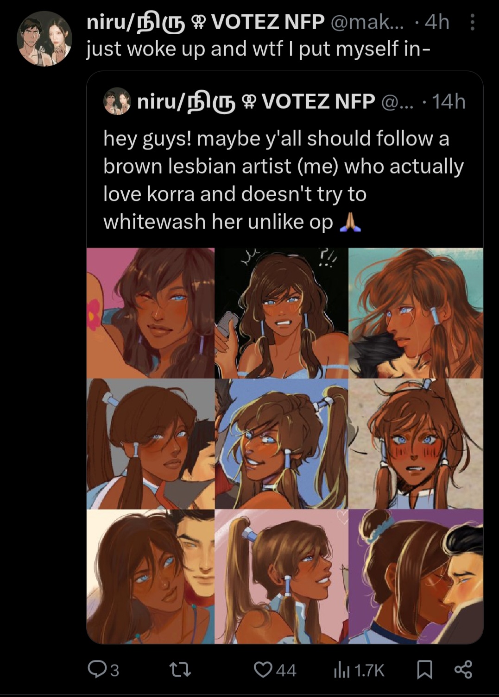The image size is (499, 697).
Task: Open bottom-middle artwork with pink background
Action: 281,576
